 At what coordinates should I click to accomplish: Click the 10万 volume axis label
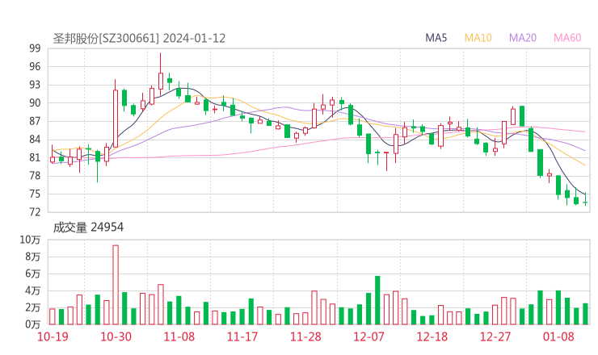point(30,240)
